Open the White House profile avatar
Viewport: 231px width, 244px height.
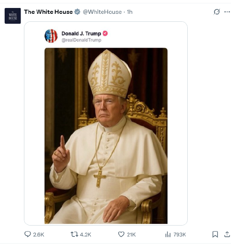pos(13,16)
